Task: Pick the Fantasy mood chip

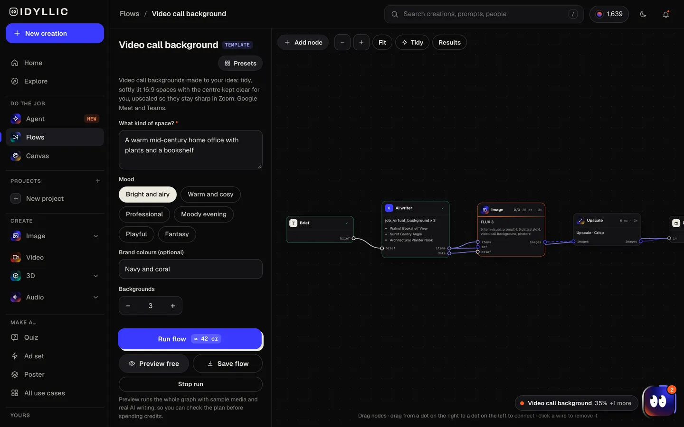Action: [x=177, y=234]
